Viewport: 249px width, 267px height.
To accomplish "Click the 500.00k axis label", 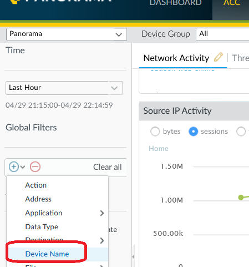I will [x=168, y=234].
